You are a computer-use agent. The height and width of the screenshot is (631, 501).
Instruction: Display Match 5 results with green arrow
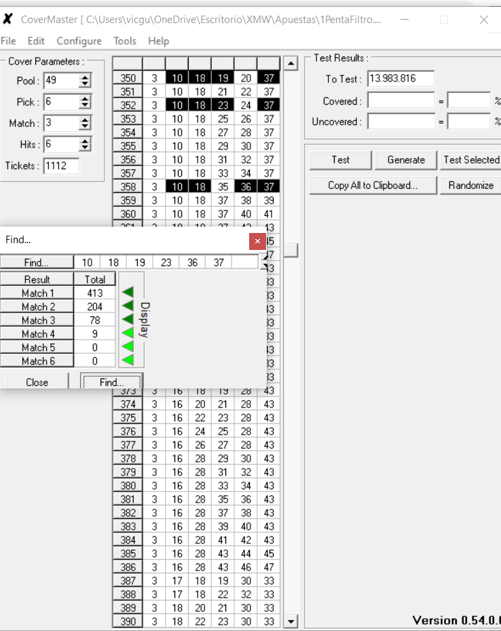(x=128, y=346)
